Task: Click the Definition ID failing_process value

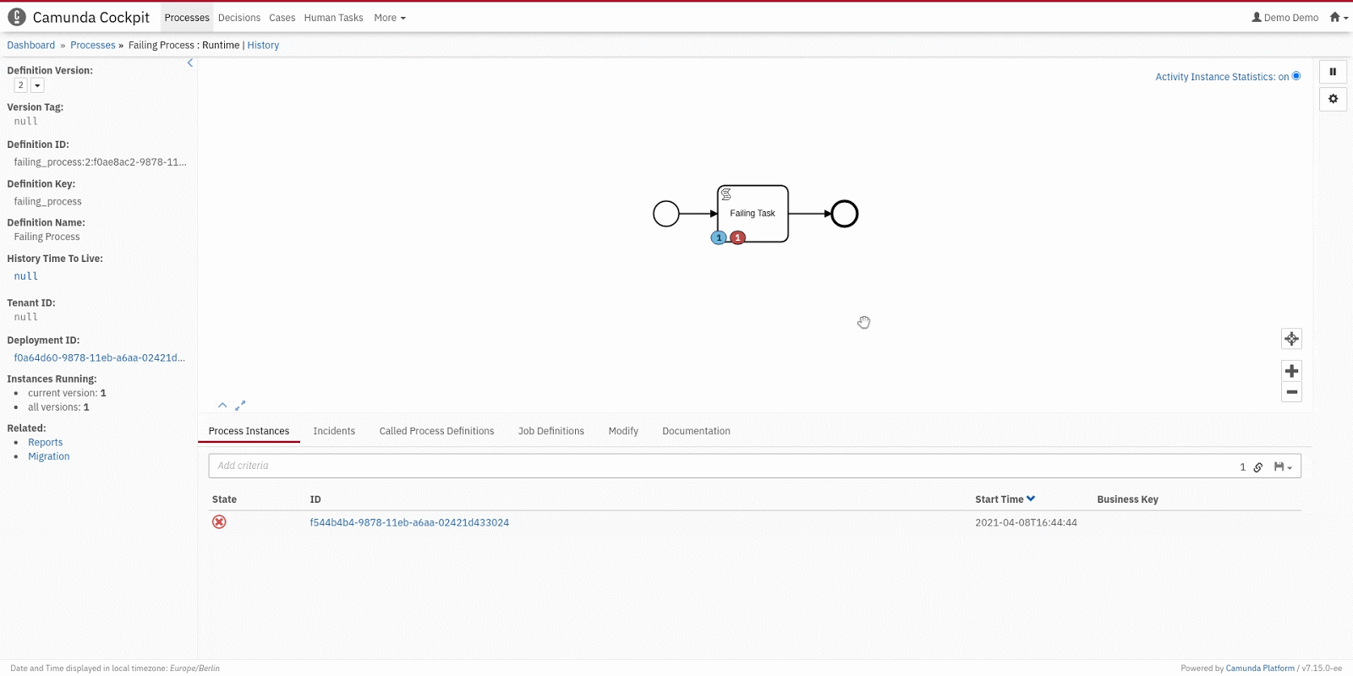Action: click(x=100, y=162)
